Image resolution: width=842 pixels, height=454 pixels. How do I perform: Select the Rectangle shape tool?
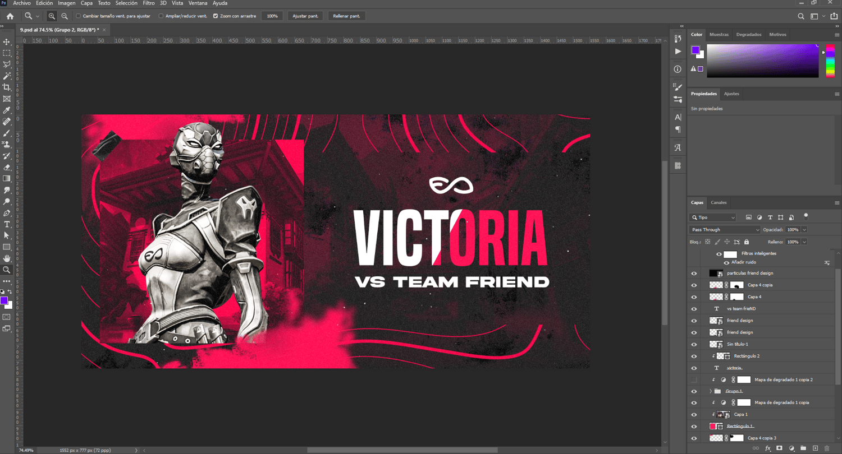(x=7, y=247)
